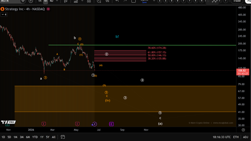
Task: Select the 4D timeframe
Action: [51, 1]
